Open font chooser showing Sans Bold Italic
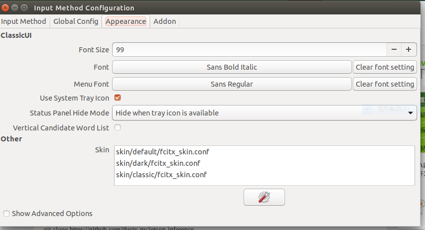The image size is (425, 230). [232, 67]
